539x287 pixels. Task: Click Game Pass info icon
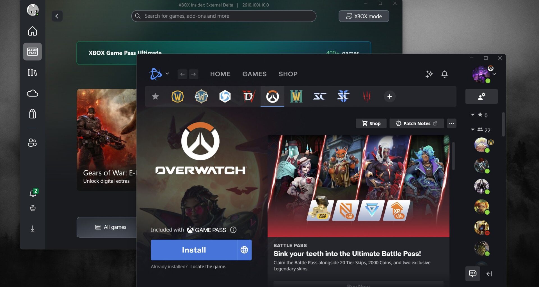233,230
